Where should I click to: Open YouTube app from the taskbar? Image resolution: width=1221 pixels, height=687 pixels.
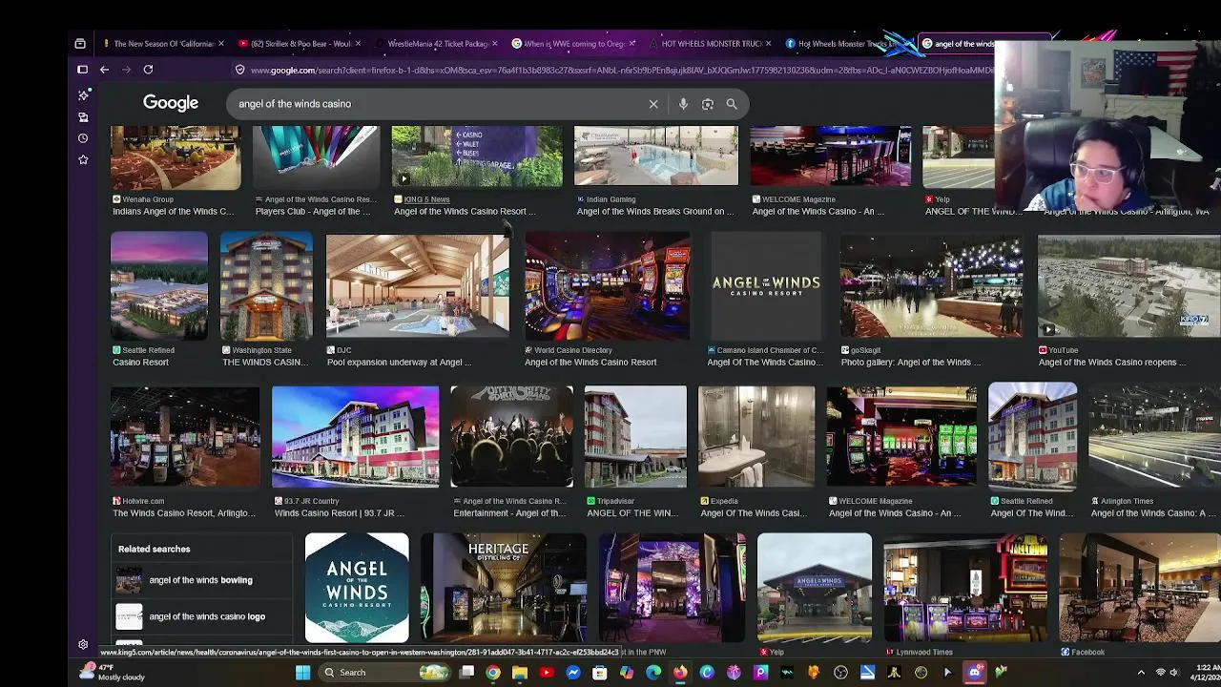(x=547, y=673)
